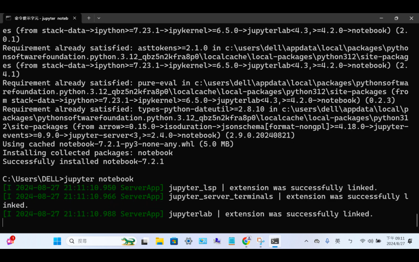Open Snipping Tool from the taskbar
The height and width of the screenshot is (262, 419).
point(261,241)
